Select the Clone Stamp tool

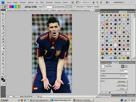tap(3, 39)
